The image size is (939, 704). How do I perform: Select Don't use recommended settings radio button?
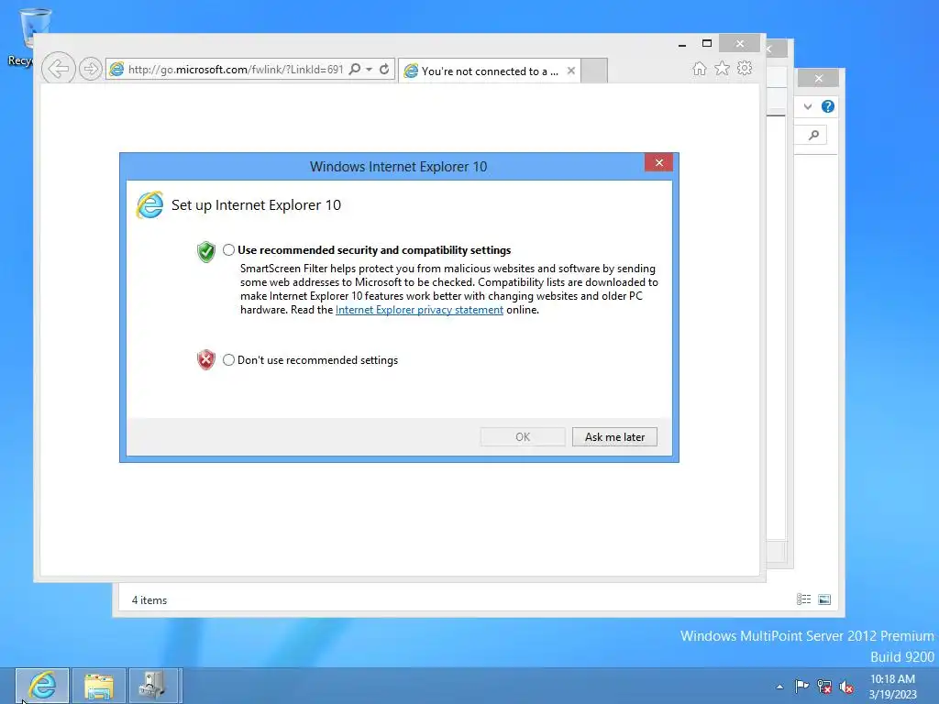(228, 359)
